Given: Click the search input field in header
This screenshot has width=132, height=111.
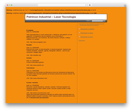Looking at the screenshot, I should [97, 21].
